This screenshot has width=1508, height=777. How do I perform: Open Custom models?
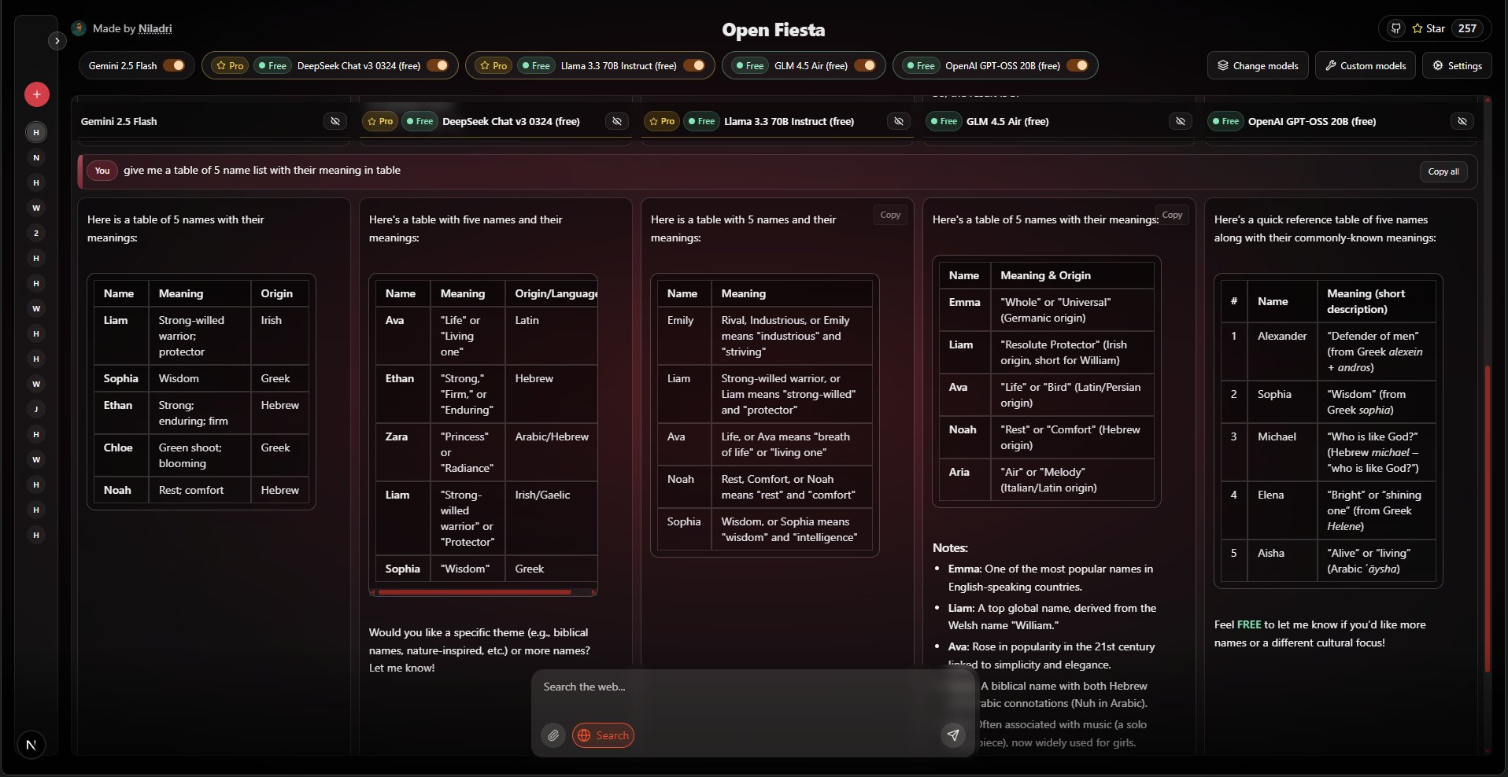[x=1366, y=65]
